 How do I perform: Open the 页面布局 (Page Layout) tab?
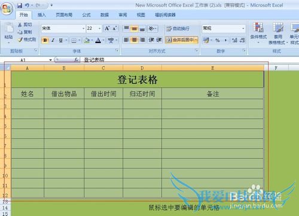(64, 15)
